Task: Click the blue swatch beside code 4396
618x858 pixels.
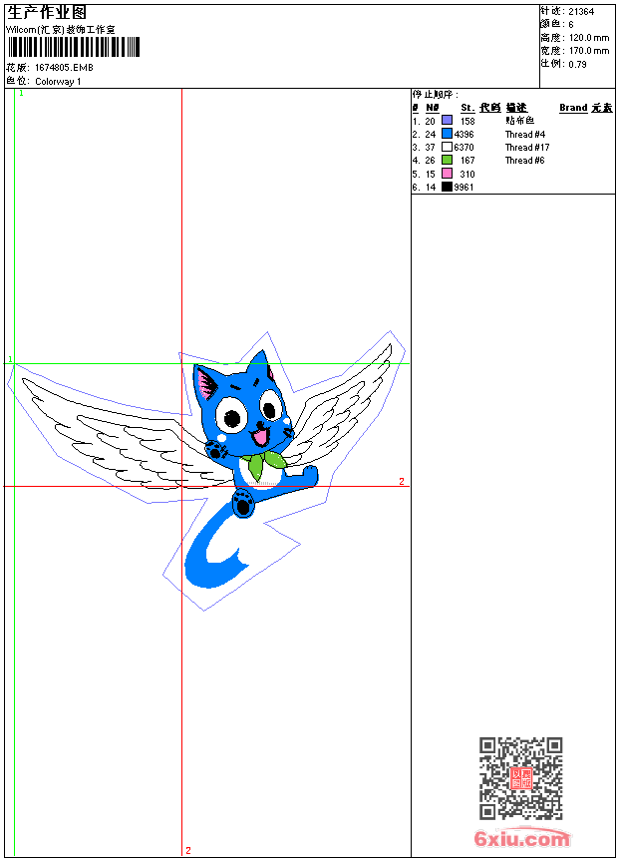Action: 447,134
